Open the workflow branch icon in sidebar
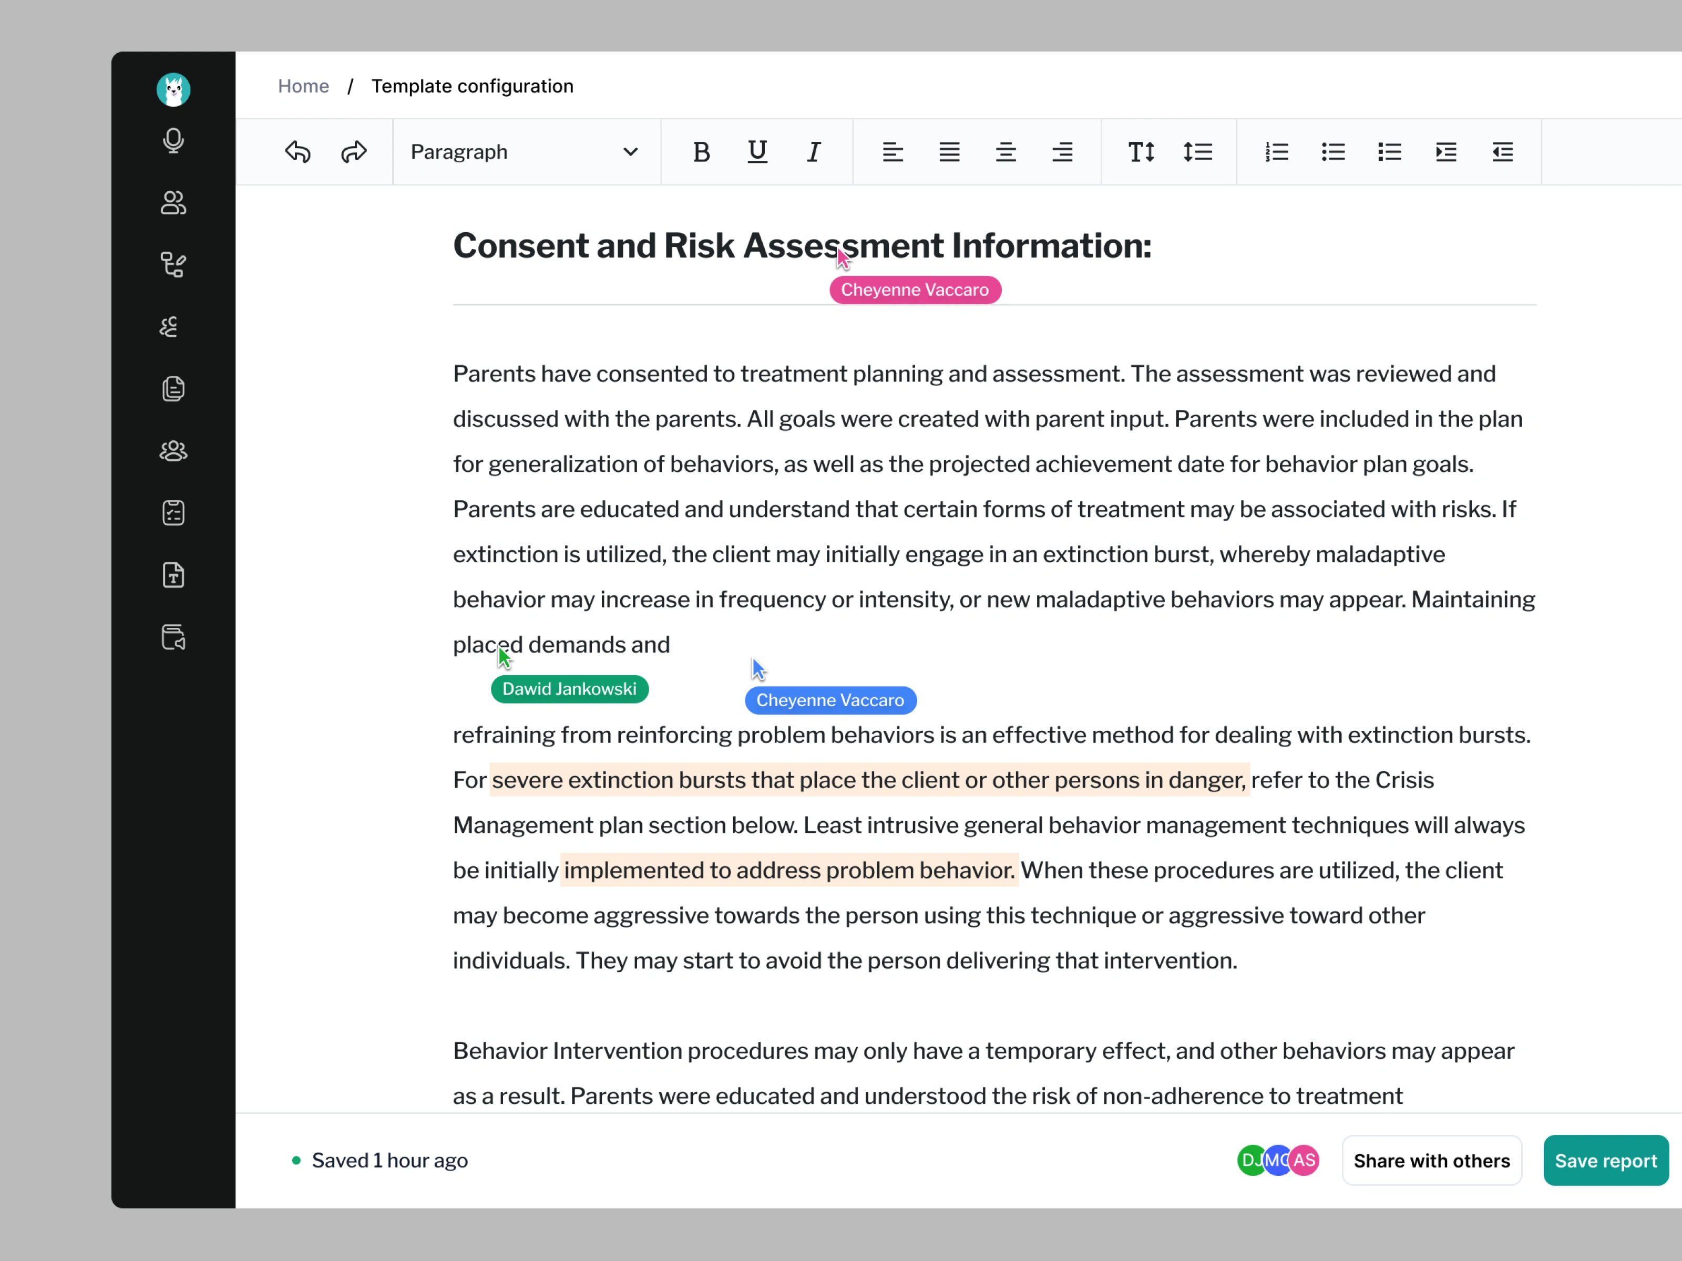Viewport: 1682px width, 1261px height. (x=173, y=264)
